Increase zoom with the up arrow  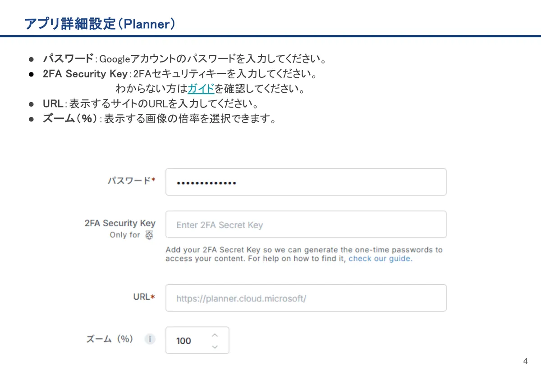tap(215, 335)
